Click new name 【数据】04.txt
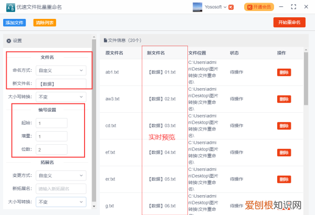This screenshot has height=215, width=315. [162, 153]
